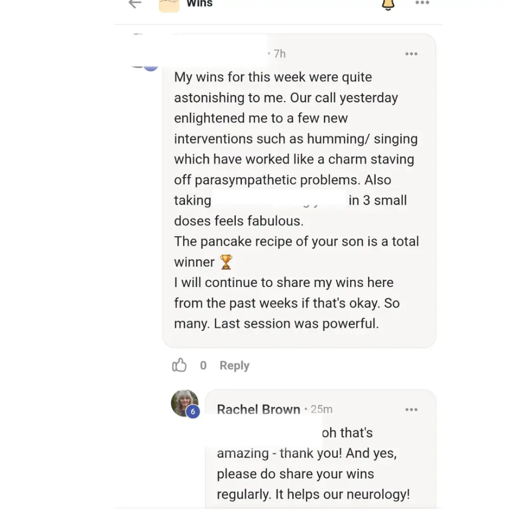
Task: Open Rachel Brown's profile via her name
Action: tap(258, 410)
